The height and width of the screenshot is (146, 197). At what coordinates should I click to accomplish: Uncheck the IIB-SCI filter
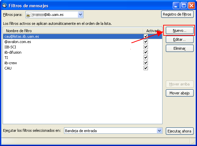(146, 47)
